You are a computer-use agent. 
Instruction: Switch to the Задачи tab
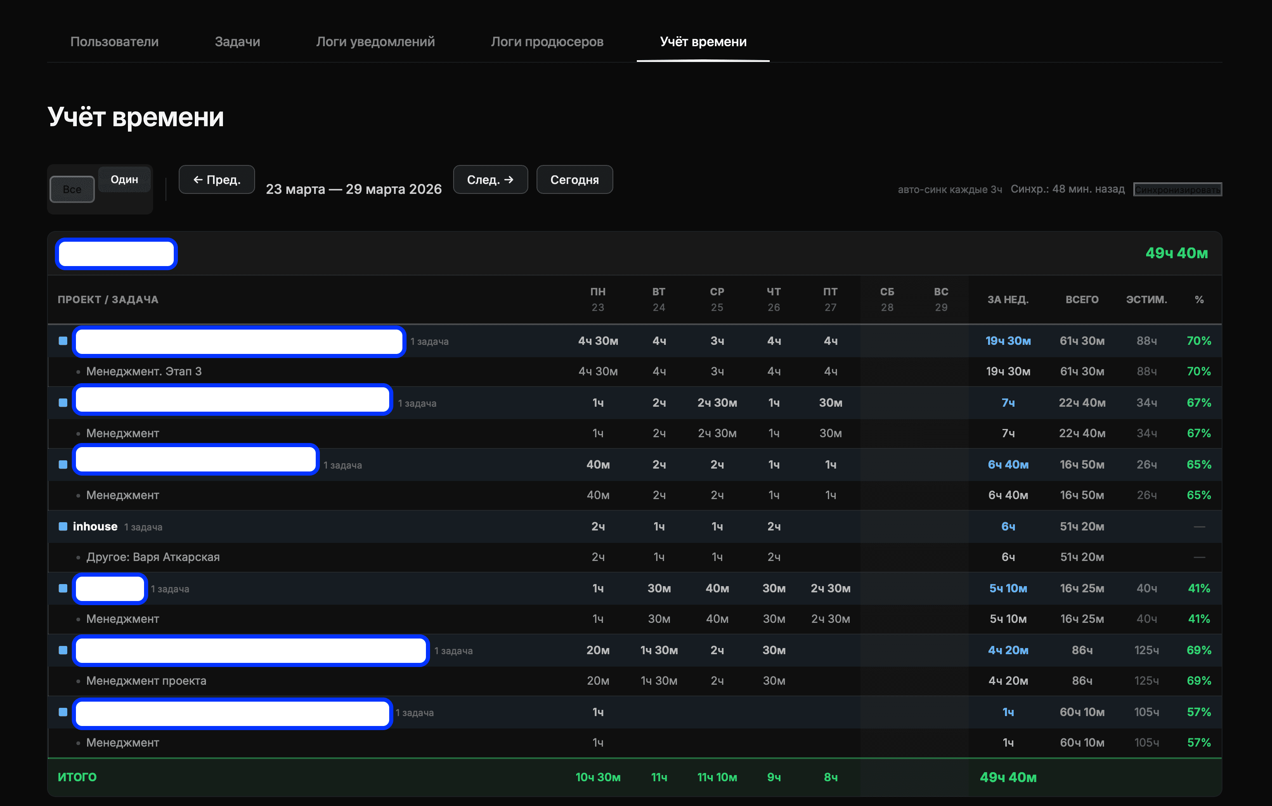coord(237,42)
